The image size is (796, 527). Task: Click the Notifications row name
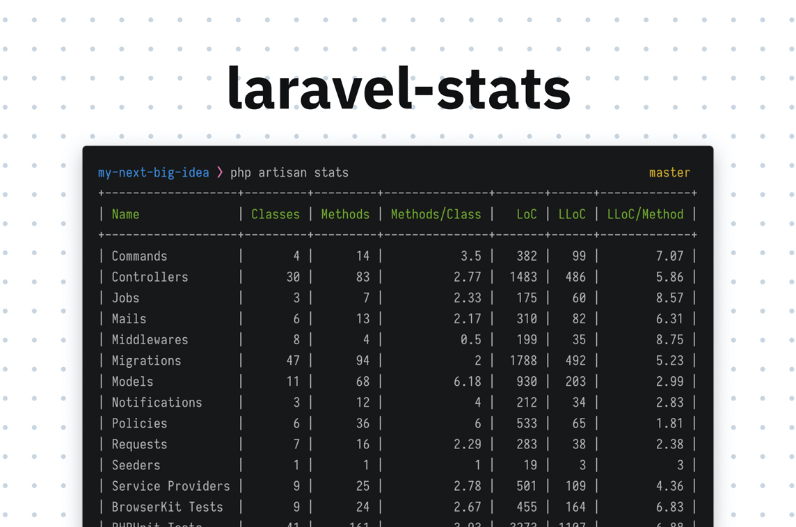coord(157,403)
